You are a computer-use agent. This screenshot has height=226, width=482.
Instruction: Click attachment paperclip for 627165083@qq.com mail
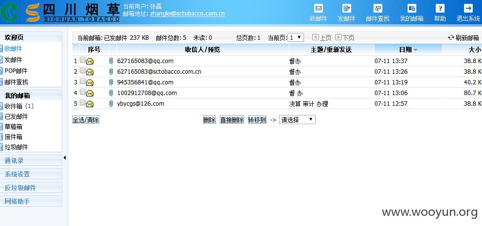[x=111, y=61]
